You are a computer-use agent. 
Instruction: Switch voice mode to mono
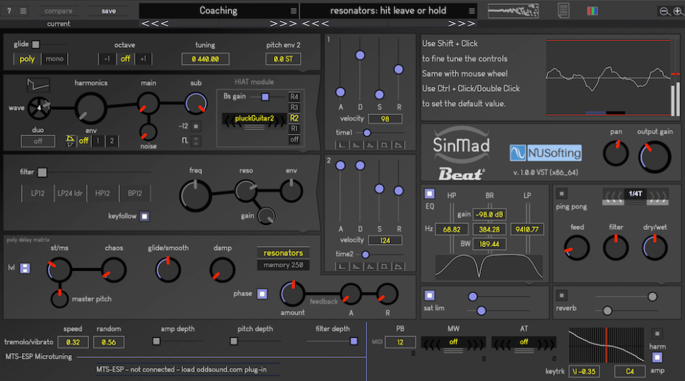(x=54, y=59)
